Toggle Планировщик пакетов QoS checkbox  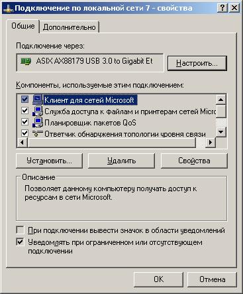pos(24,122)
